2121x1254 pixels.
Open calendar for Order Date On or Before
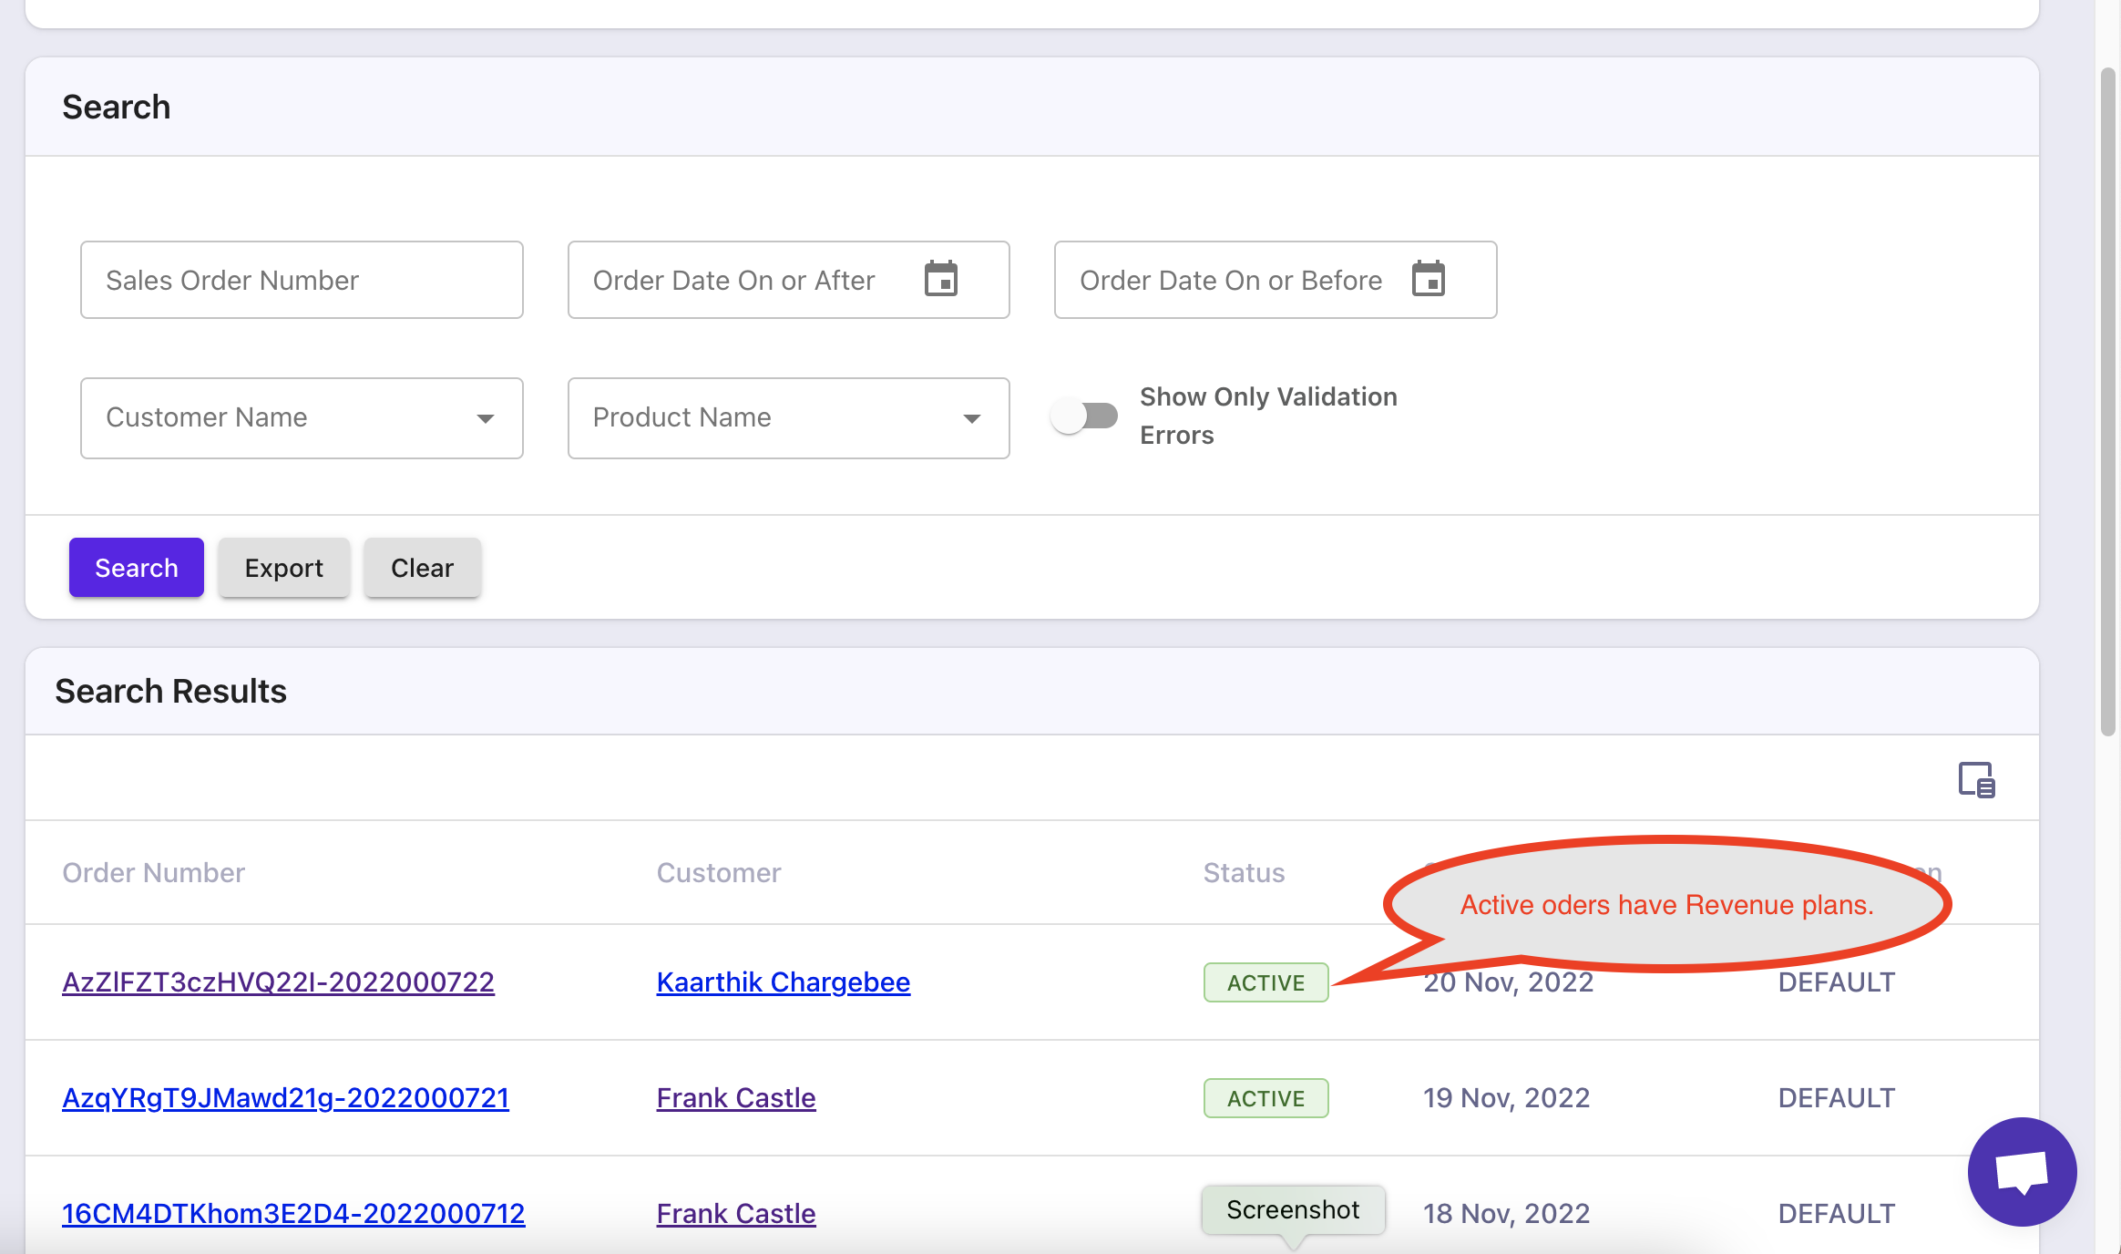(1428, 279)
